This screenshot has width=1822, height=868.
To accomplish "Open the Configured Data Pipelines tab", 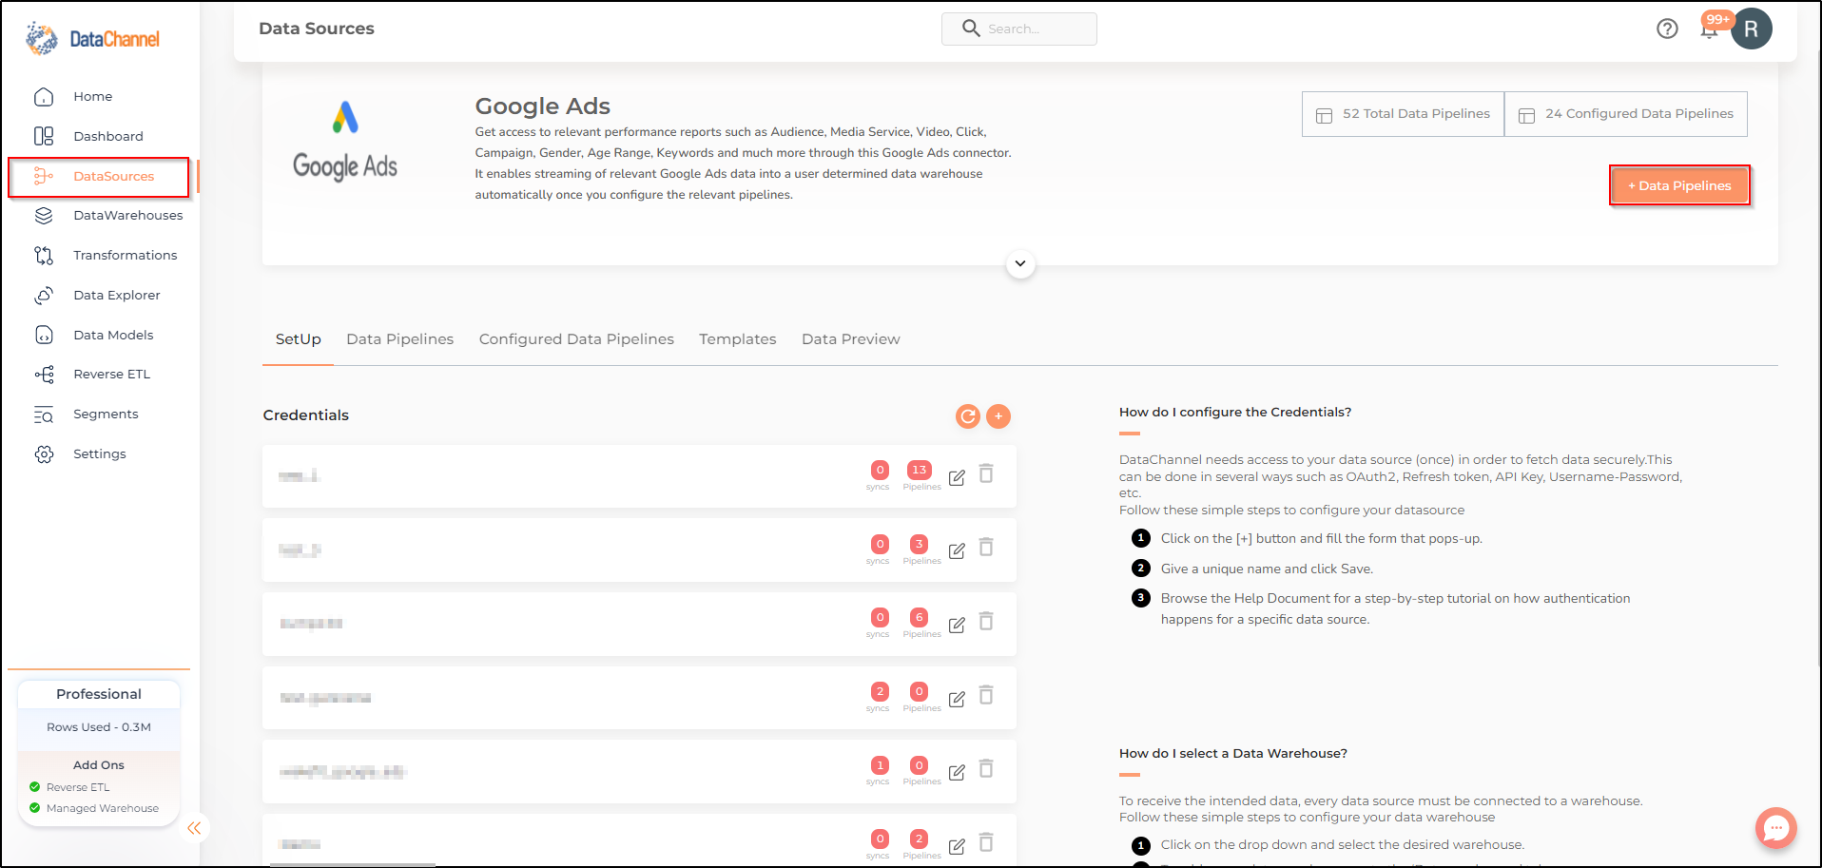I will click(576, 339).
